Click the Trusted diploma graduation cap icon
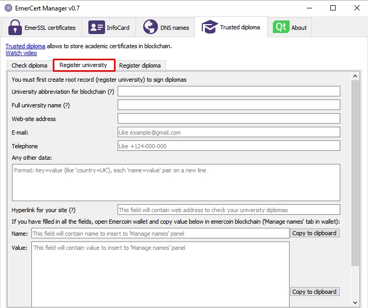368x308 pixels. [x=210, y=27]
